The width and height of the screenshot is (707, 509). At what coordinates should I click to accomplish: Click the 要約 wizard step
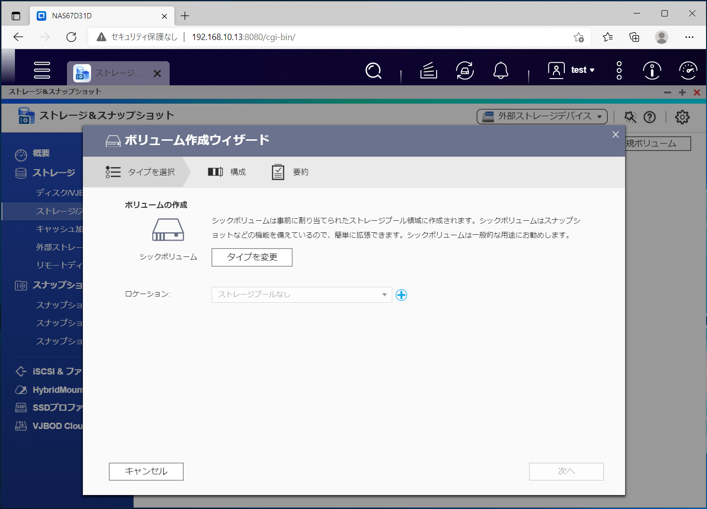pos(290,172)
